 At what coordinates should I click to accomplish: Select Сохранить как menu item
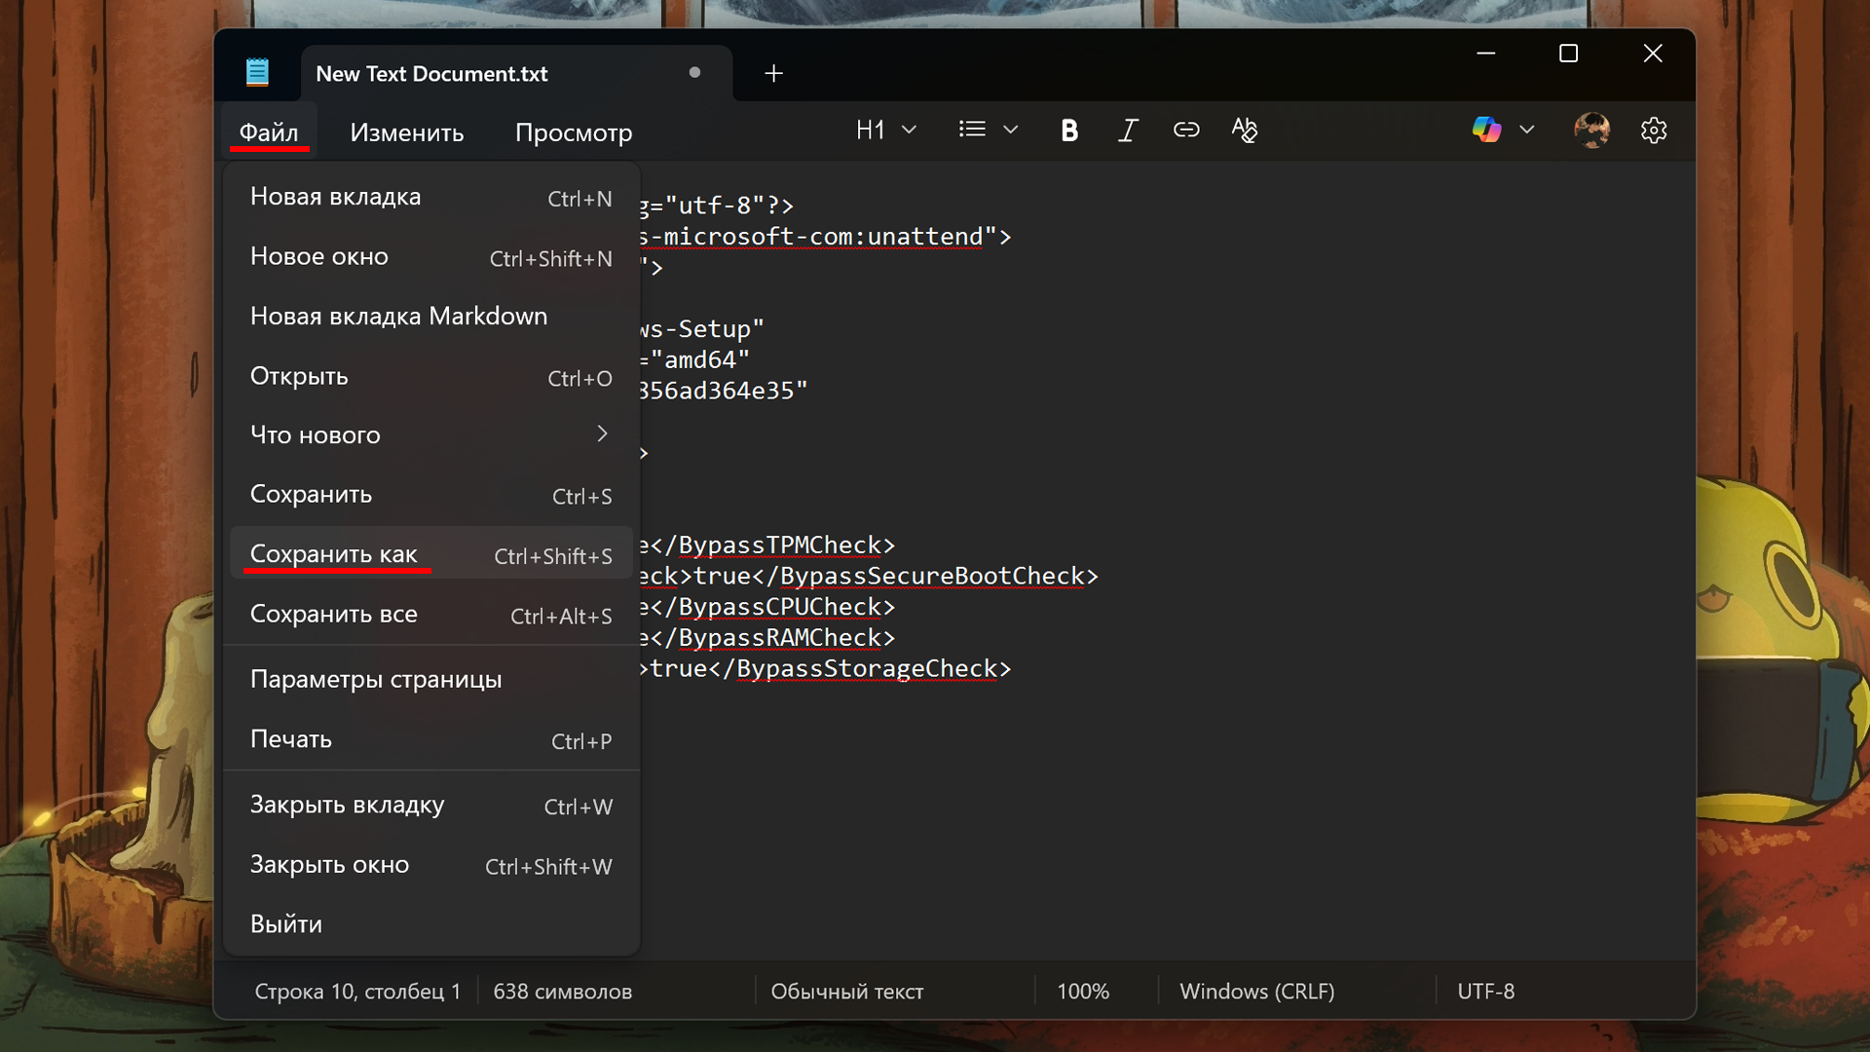tap(430, 554)
